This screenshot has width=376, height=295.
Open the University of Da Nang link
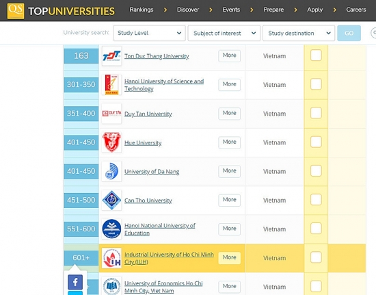(152, 172)
